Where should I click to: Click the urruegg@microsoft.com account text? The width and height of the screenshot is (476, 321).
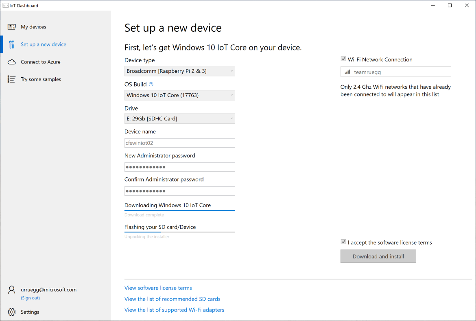[48, 290]
